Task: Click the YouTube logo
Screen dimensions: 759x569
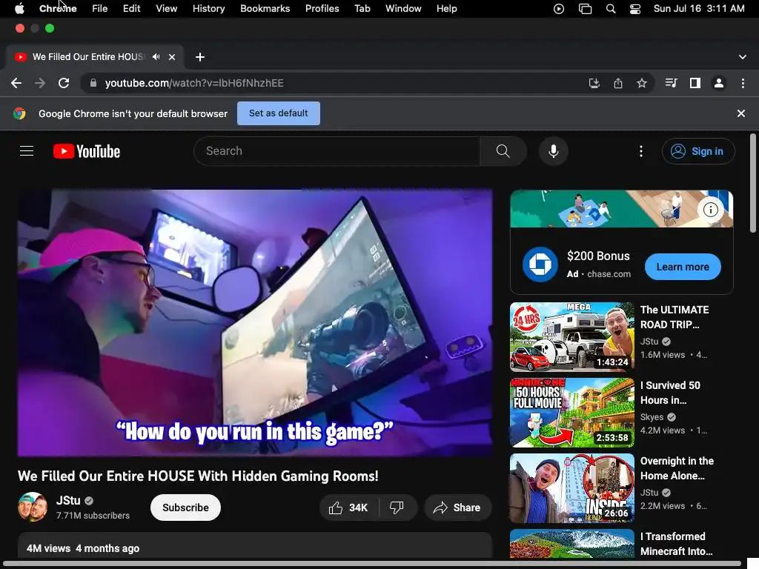Action: tap(87, 151)
